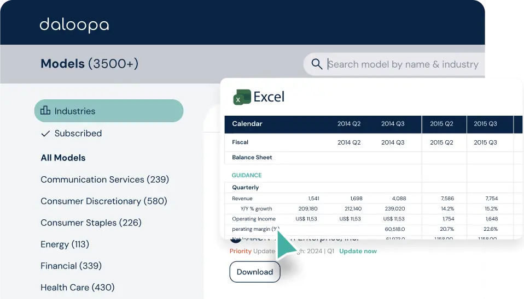Screen dimensions: 524x299
Task: Open the Subscribed models filter
Action: (78, 133)
